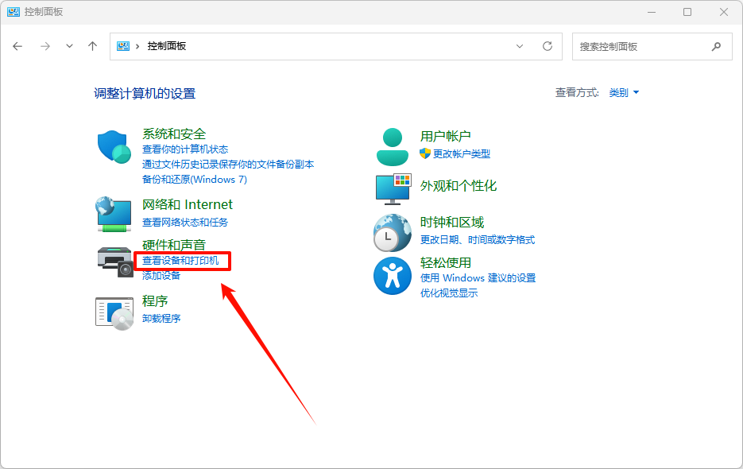Click the Ease of Access icon
The image size is (743, 469).
pyautogui.click(x=392, y=275)
